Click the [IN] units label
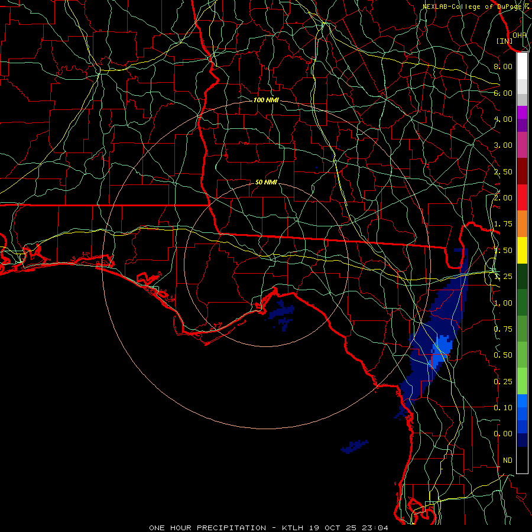The width and height of the screenshot is (532, 532). click(x=504, y=41)
